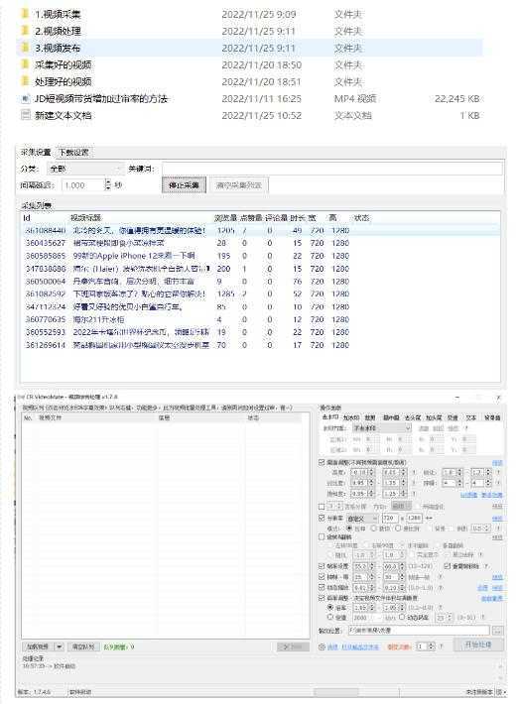Screen dimensions: 517x704
Task: Select row 99新的Apple iPhone 12
Action: tap(261, 256)
